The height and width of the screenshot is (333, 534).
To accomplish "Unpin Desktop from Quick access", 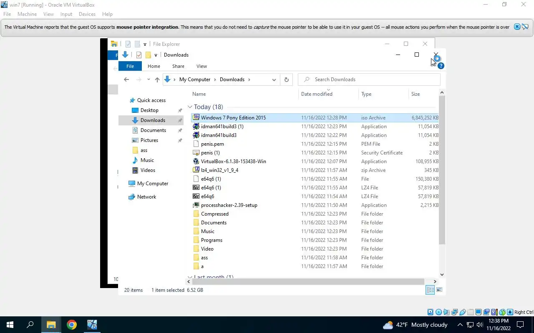I will click(180, 110).
